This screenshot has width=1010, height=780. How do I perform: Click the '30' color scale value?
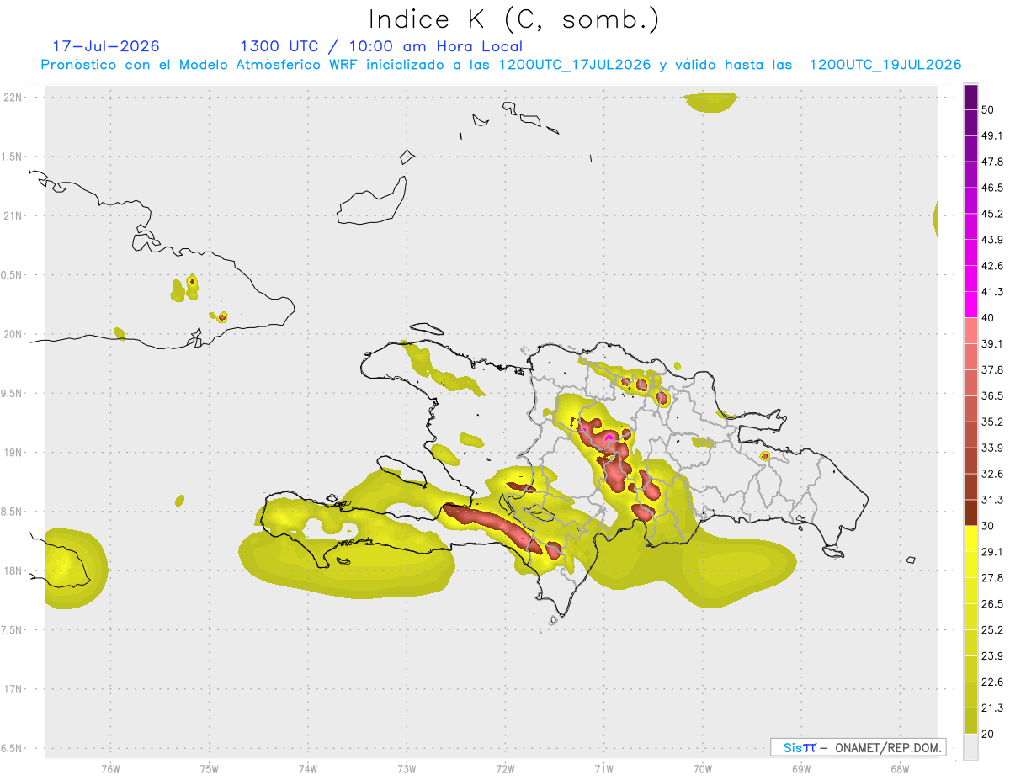[988, 526]
